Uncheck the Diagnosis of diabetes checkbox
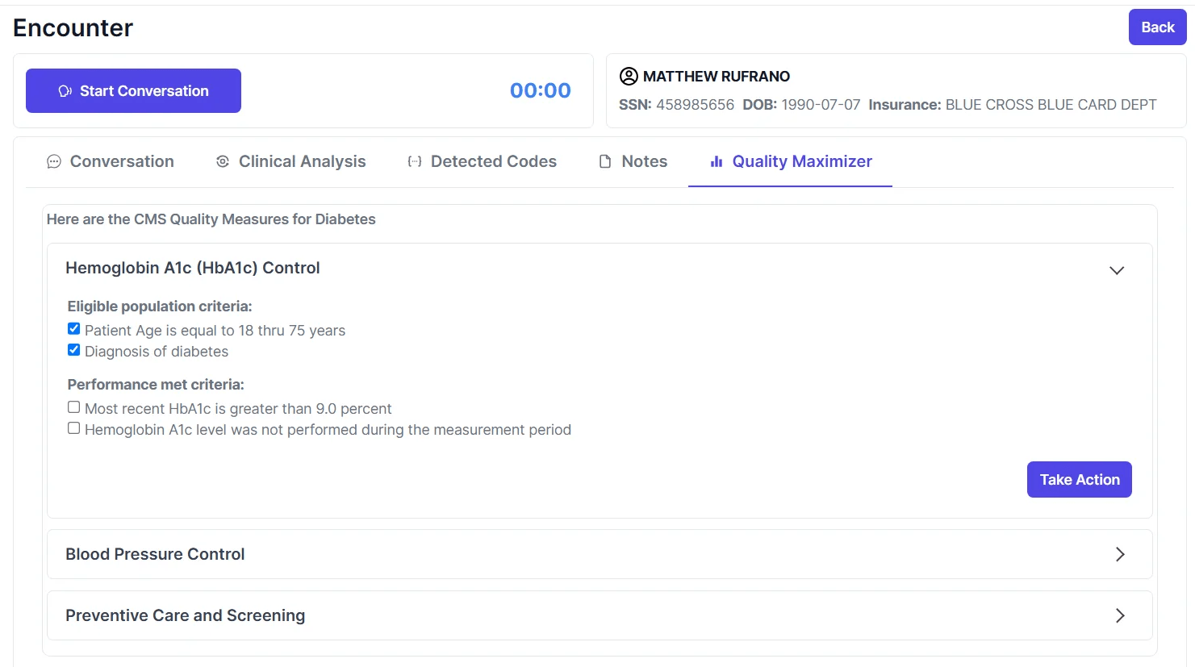The image size is (1195, 667). point(74,350)
